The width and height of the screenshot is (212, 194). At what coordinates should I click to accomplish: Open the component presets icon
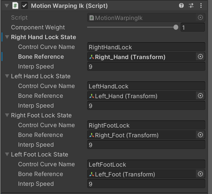tap(191, 5)
